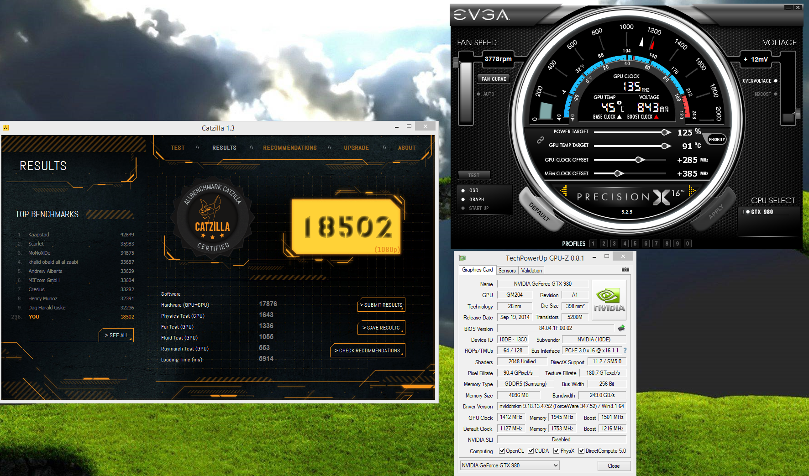
Task: Click CHECK RECOMMENDATIONS in Catzilla
Action: (x=367, y=350)
